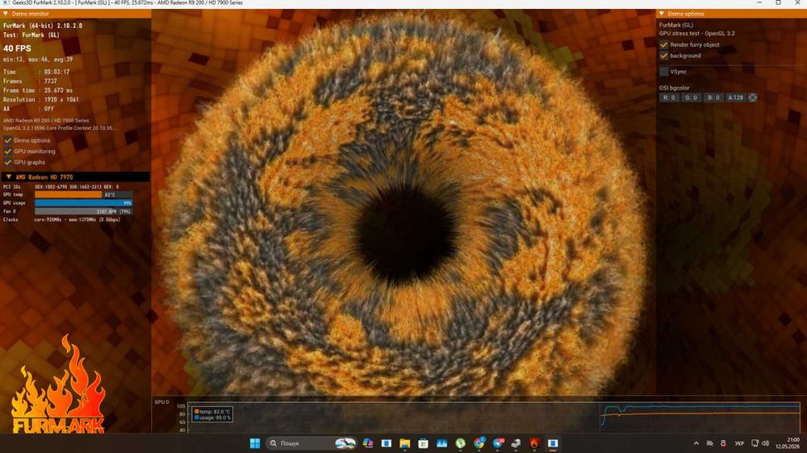Click the 'Test: FurMark (GL)' line
The image size is (807, 453).
[31, 35]
